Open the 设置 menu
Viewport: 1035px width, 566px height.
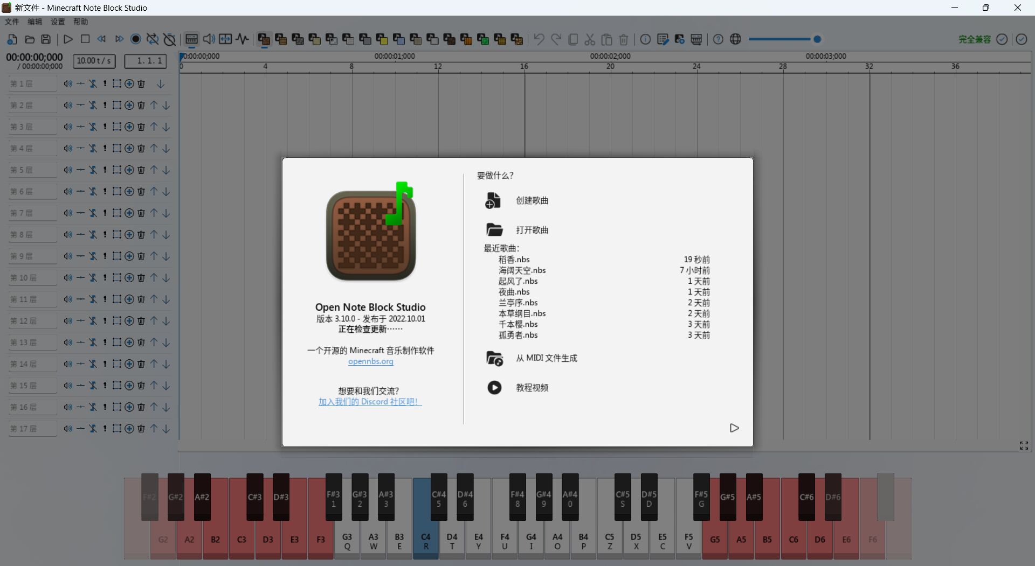pyautogui.click(x=58, y=22)
